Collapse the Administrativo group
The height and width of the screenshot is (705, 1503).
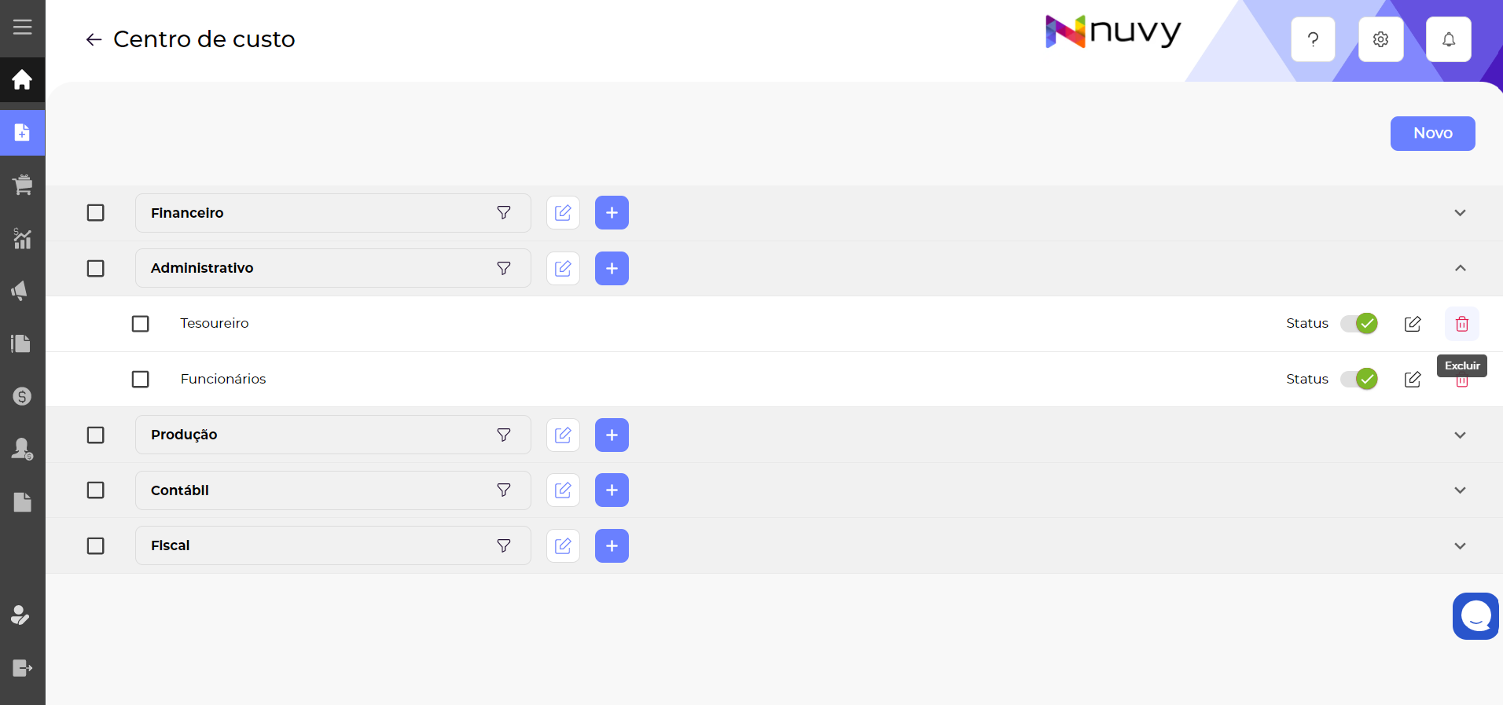(1460, 269)
